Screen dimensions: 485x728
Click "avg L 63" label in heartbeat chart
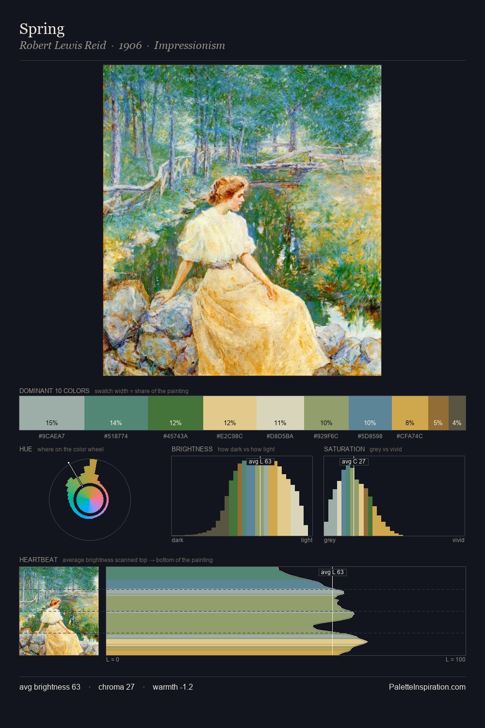[332, 572]
